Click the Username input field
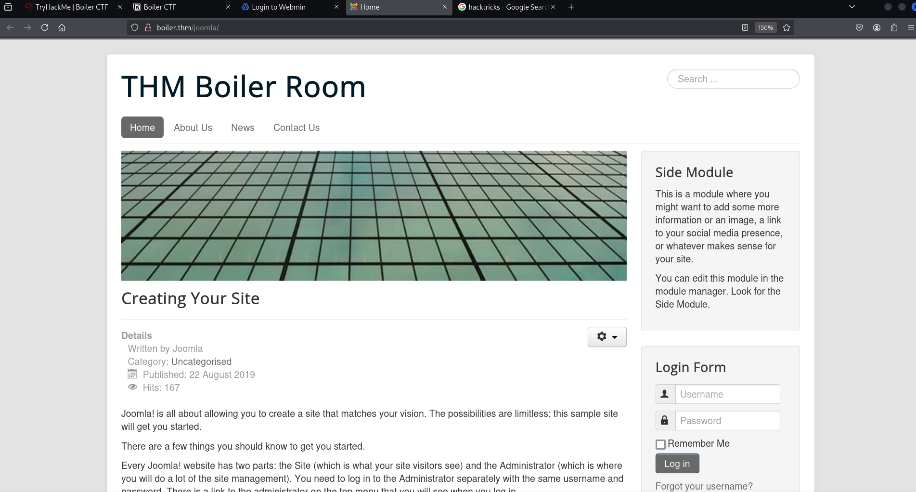916x492 pixels. [727, 394]
